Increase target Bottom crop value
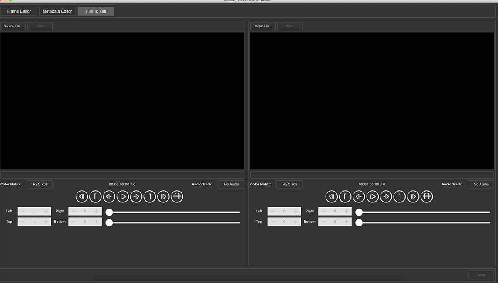 tap(346, 222)
